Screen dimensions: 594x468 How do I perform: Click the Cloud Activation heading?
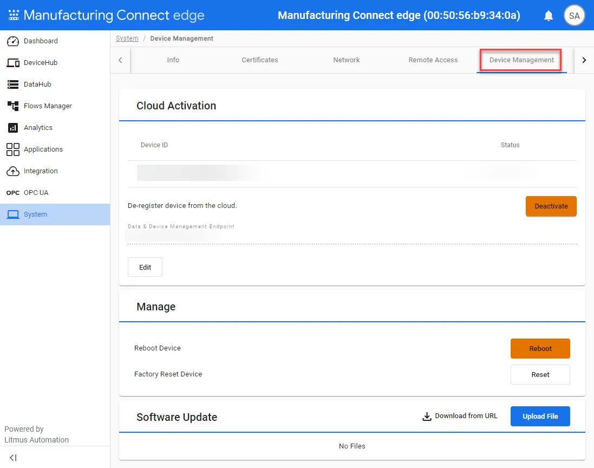(176, 106)
